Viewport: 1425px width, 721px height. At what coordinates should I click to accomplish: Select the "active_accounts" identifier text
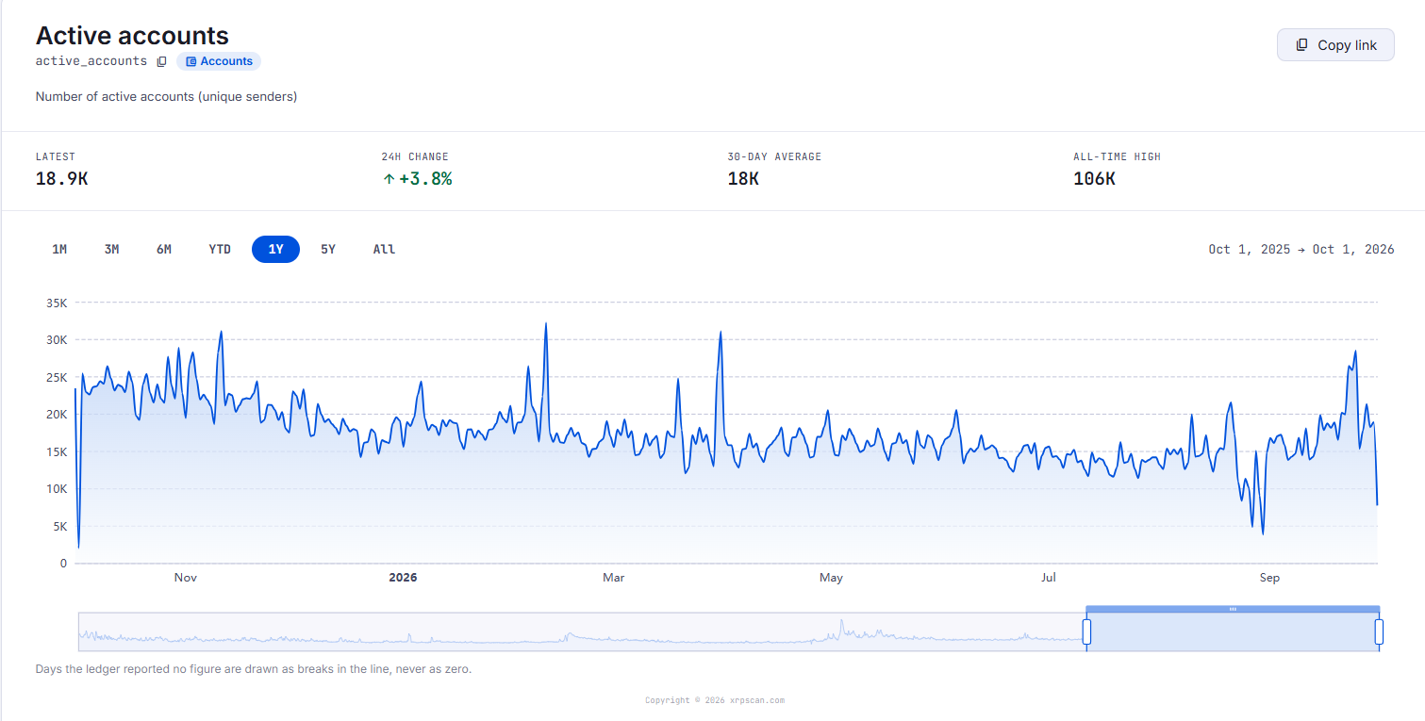point(91,61)
